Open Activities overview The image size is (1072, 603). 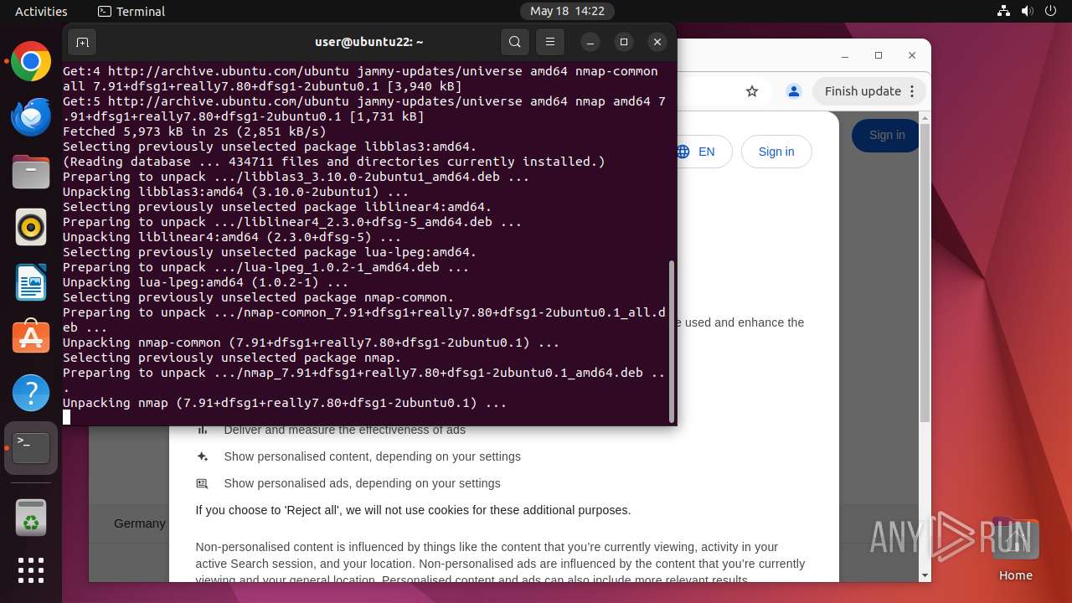(x=41, y=11)
